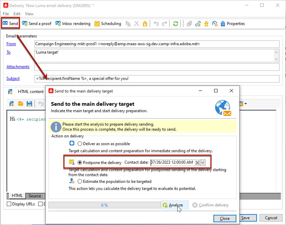286x225 pixels.
Task: Click the Analyze button
Action: tap(175, 205)
